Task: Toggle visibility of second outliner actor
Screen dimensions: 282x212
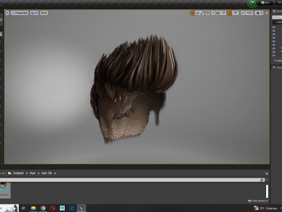Action: 274,31
